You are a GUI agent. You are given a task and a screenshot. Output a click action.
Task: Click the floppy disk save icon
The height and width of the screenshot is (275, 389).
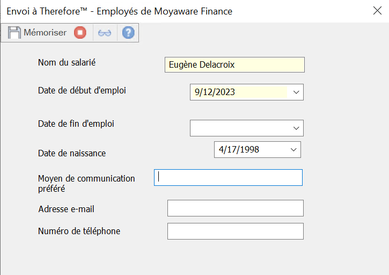(x=14, y=33)
